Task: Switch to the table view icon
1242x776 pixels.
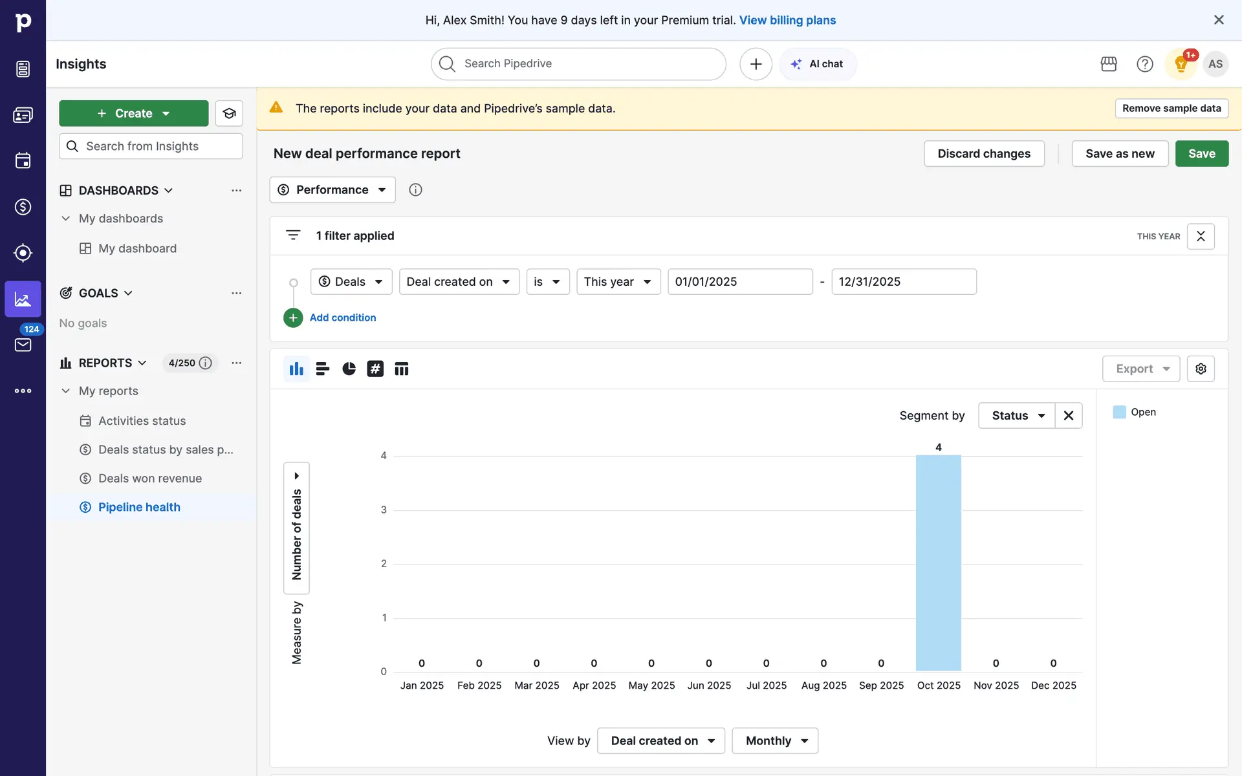Action: (402, 369)
